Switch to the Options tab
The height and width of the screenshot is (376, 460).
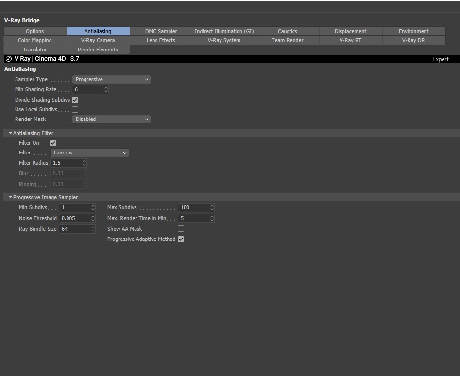tap(35, 31)
